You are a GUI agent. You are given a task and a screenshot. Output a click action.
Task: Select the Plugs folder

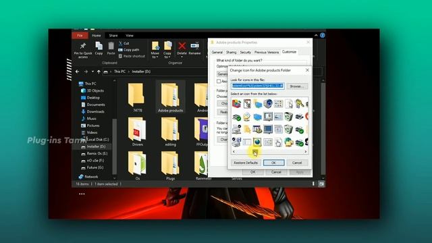tap(170, 165)
